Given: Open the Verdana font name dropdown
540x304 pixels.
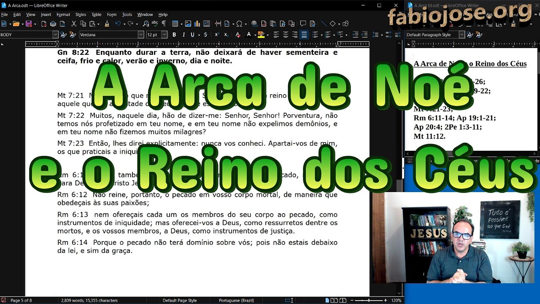Looking at the screenshot, I should click(141, 35).
